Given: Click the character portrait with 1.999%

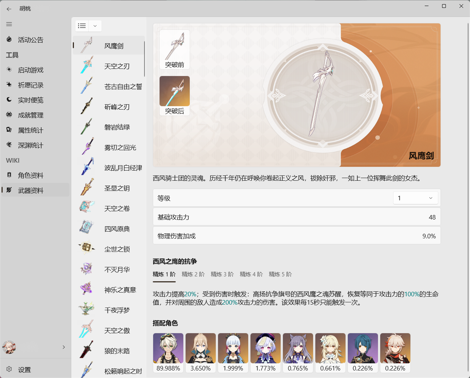Looking at the screenshot, I should (233, 353).
